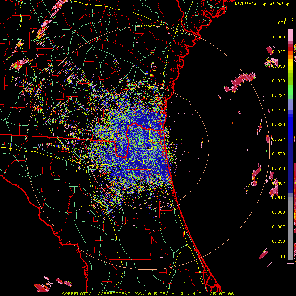Click the 0.627 scale value
The image size is (296, 296).
[x=279, y=139]
